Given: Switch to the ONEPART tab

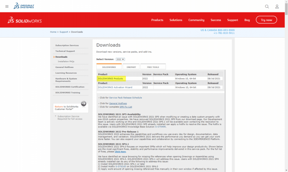Looking at the screenshot, I should click(x=131, y=67).
